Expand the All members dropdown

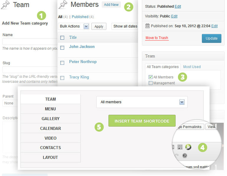pos(142,102)
